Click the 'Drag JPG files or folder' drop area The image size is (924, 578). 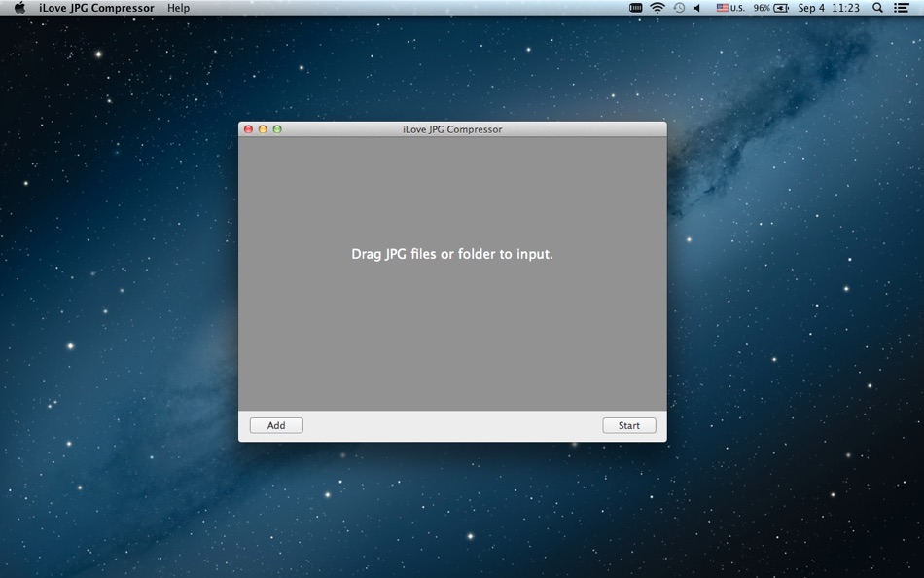point(452,273)
